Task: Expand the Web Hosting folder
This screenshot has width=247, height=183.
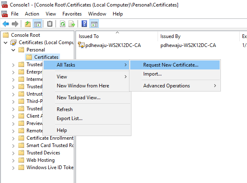Action: pos(13,161)
